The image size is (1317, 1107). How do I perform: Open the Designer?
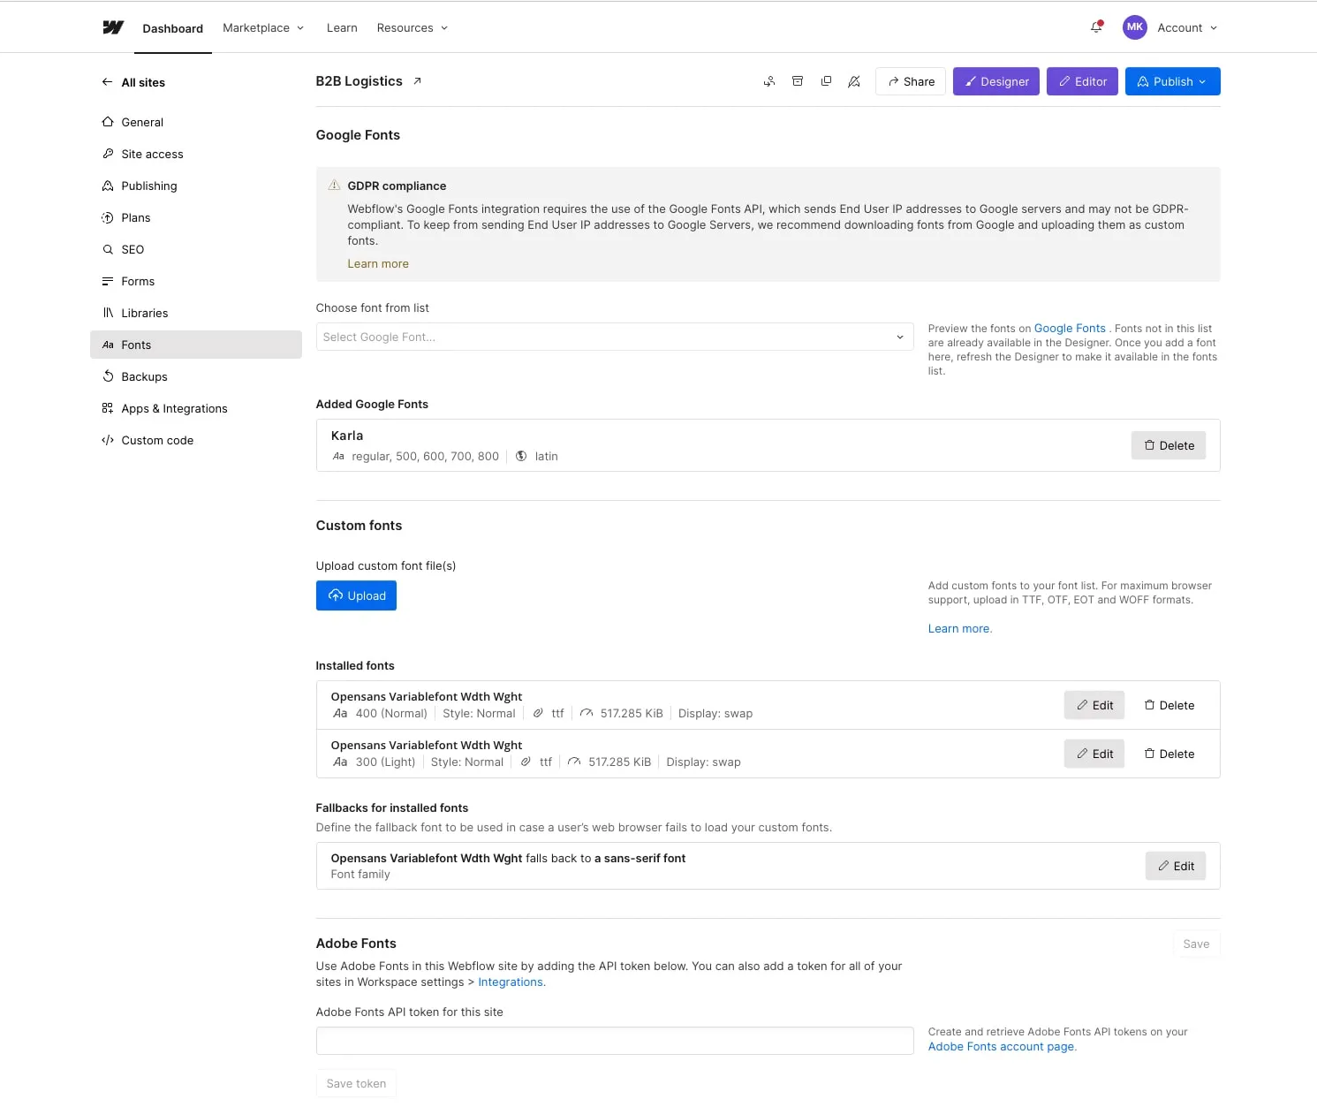pyautogui.click(x=996, y=81)
